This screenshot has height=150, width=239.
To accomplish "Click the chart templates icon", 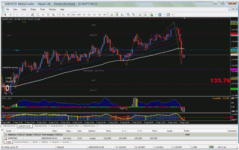I will (168, 15).
